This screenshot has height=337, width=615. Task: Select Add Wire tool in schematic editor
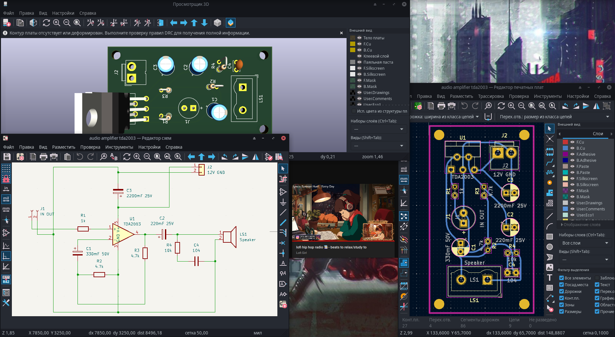[283, 212]
